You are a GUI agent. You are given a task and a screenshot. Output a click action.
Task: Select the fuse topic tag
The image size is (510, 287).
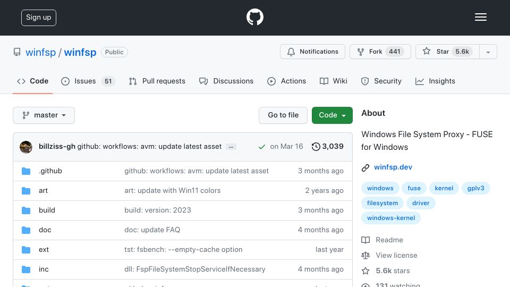[x=414, y=188]
